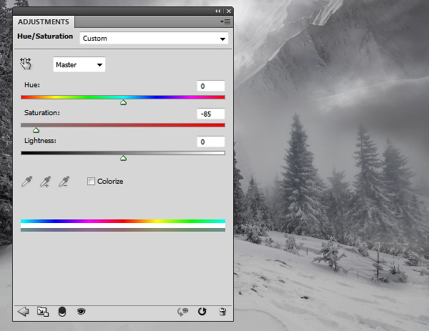Switch to the ADJUSTMENTS tab
Viewport: 429px width, 331px height.
click(x=44, y=22)
